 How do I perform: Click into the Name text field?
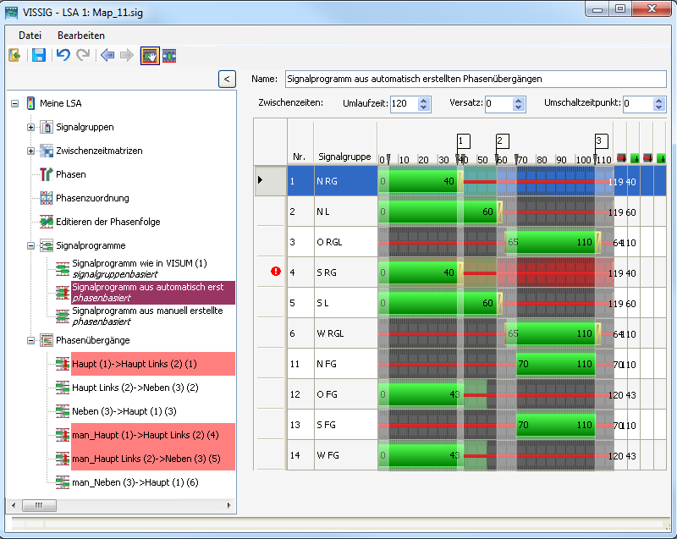[x=475, y=79]
